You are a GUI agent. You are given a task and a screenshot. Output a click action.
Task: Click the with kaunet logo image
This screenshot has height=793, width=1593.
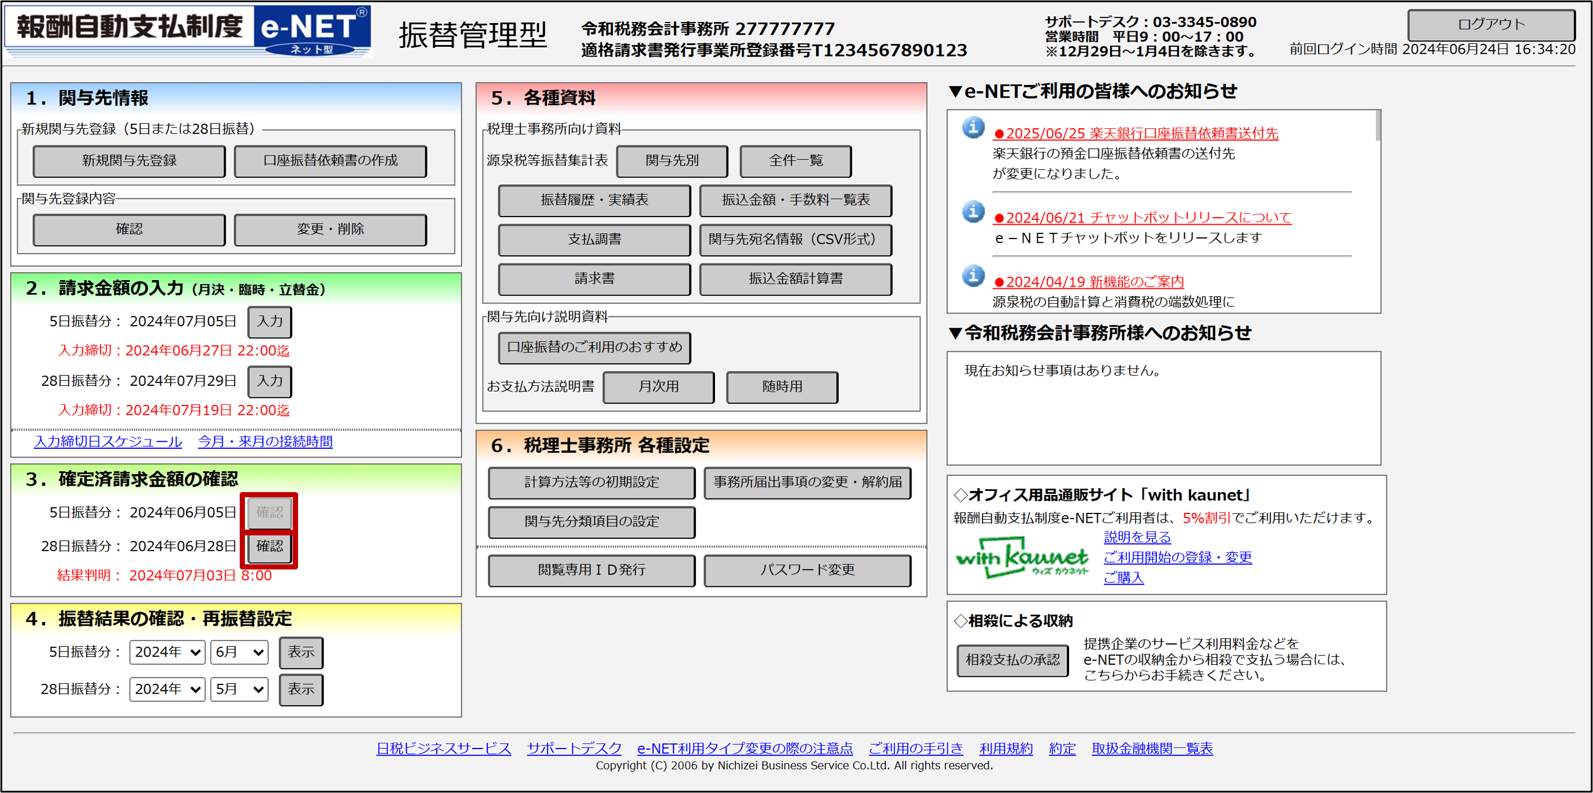(x=1021, y=557)
